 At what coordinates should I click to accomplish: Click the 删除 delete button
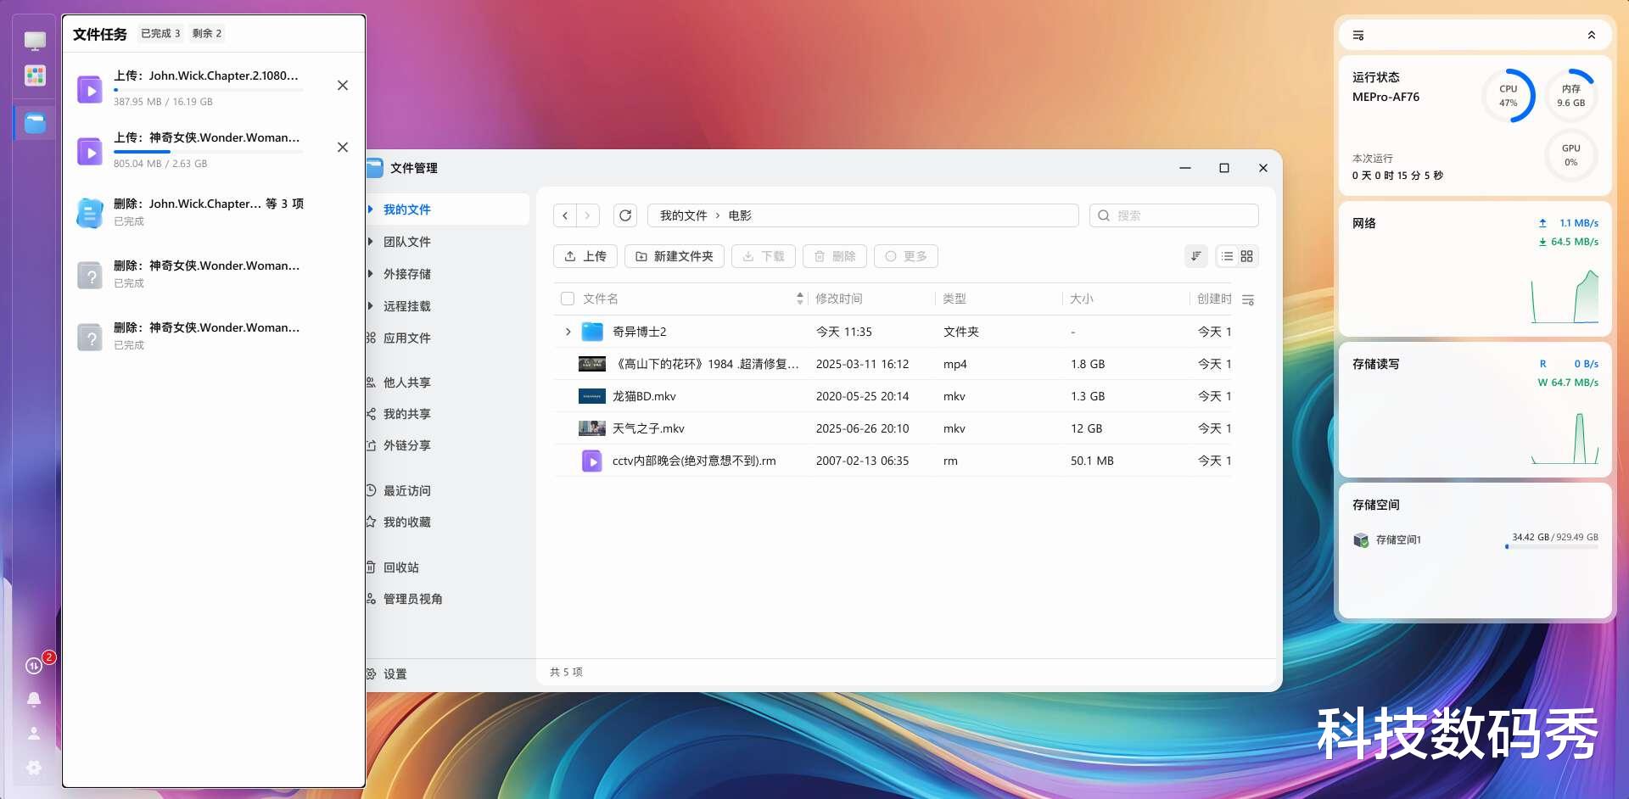pos(835,256)
